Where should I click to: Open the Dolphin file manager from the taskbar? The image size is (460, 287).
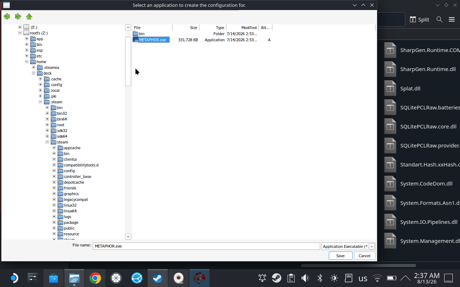74,278
